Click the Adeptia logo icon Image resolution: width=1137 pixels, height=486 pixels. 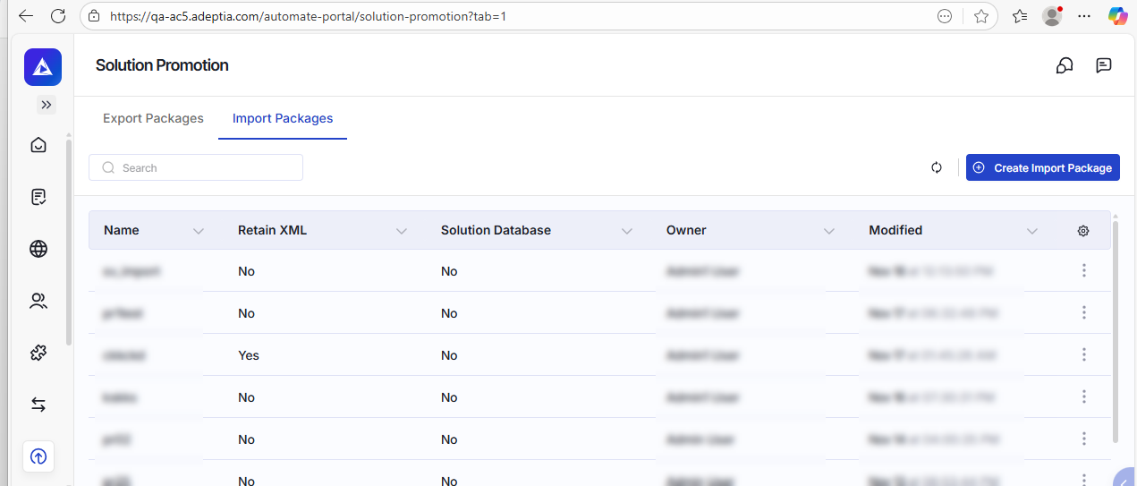coord(43,67)
